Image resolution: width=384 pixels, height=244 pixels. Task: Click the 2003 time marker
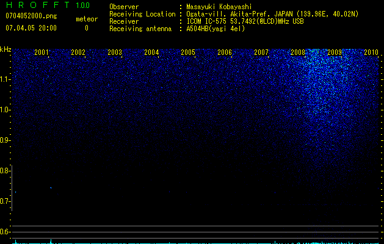[x=115, y=52]
